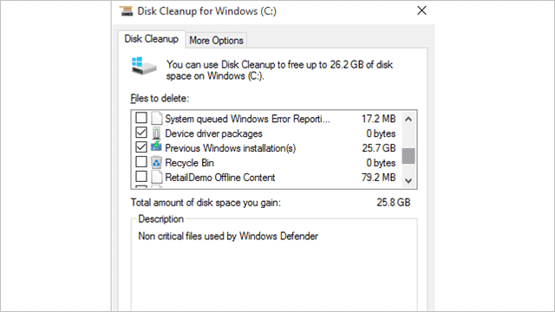
Task: Uncheck the Device driver packages checkbox
Action: 141,133
